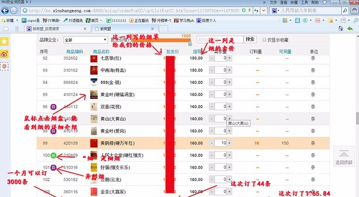This screenshot has width=359, height=197.
Task: Click the home page icon in the tab bar
Action: [341, 29]
